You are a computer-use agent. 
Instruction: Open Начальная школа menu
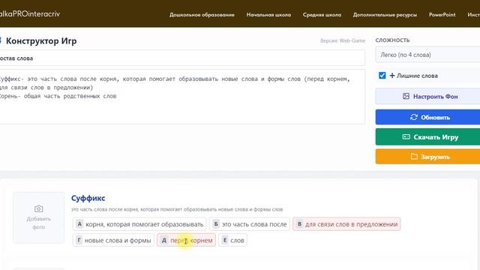point(268,15)
